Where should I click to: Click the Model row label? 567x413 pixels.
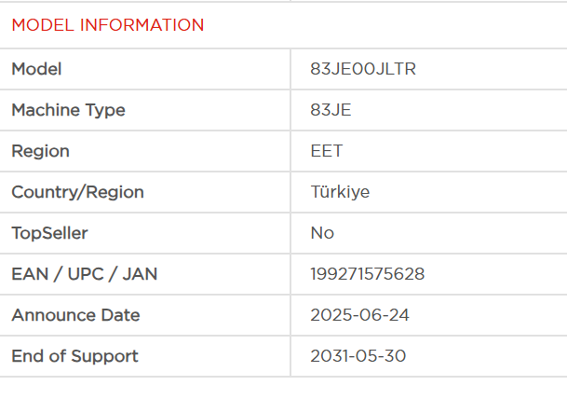(36, 69)
